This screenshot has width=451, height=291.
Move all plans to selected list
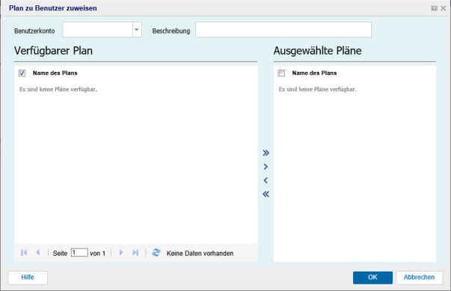coord(266,153)
